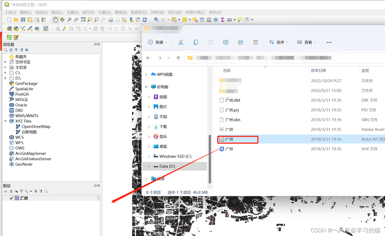Select Data (D:) in Explorer sidebar
Image resolution: width=385 pixels, height=236 pixels.
[x=174, y=166]
